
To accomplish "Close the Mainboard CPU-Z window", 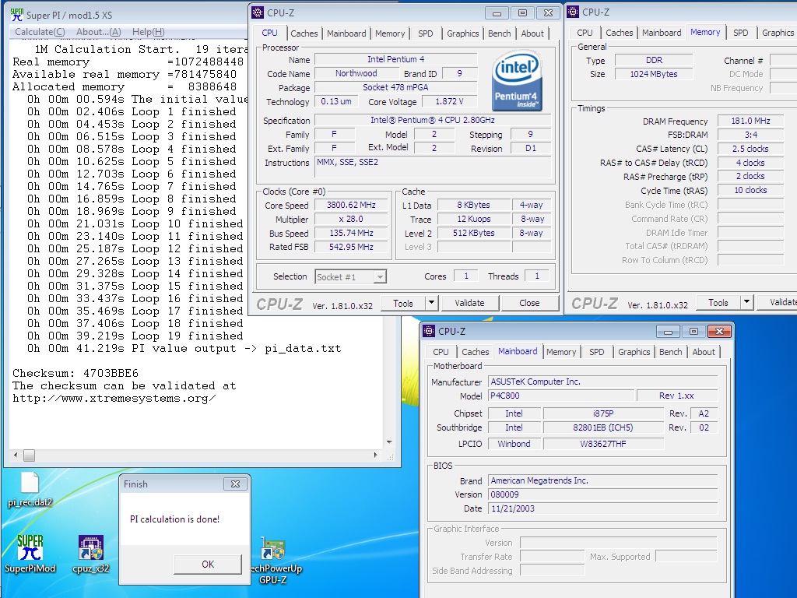I will [x=719, y=332].
